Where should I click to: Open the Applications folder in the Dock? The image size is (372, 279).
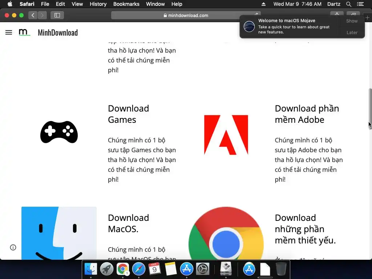tap(249, 269)
